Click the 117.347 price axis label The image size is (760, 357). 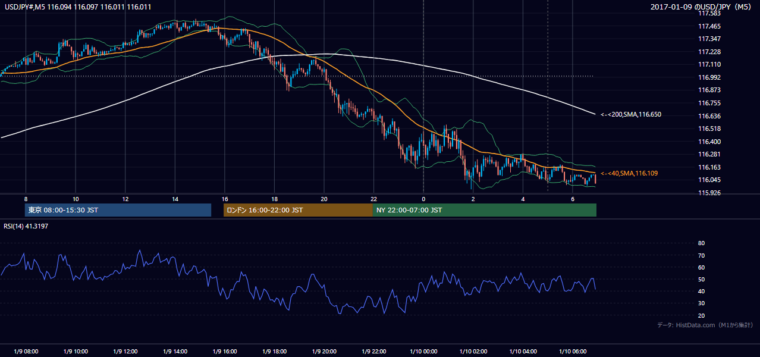coord(709,39)
